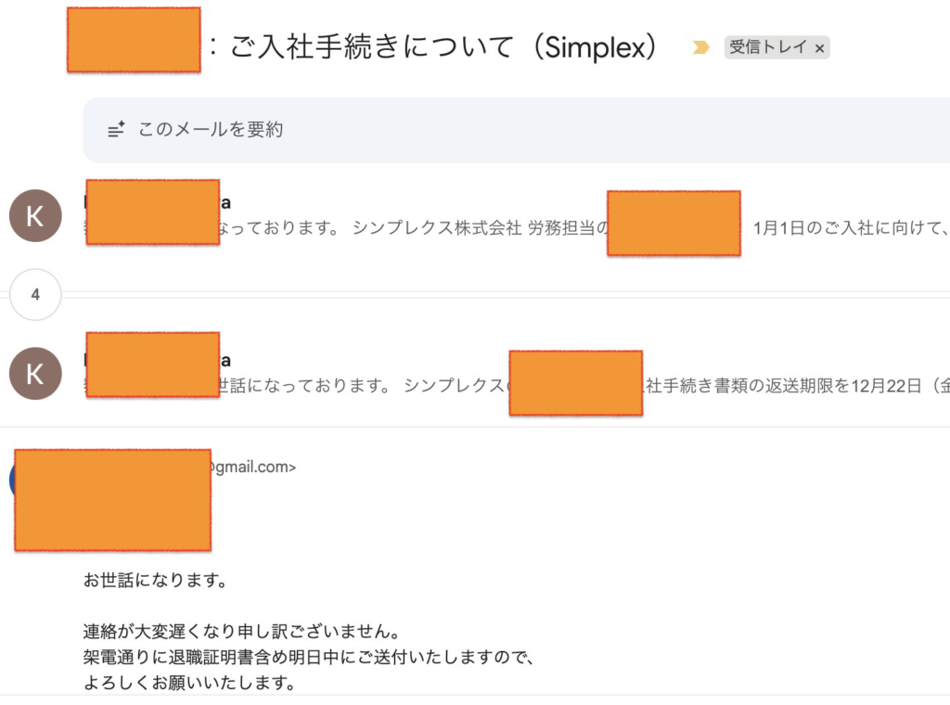This screenshot has width=950, height=705.
Task: Click the sparkle summarize icon
Action: click(x=116, y=130)
